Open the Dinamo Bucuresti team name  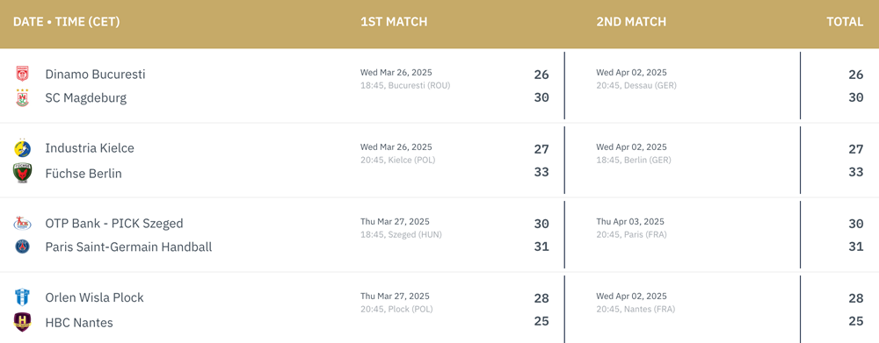pyautogui.click(x=95, y=74)
